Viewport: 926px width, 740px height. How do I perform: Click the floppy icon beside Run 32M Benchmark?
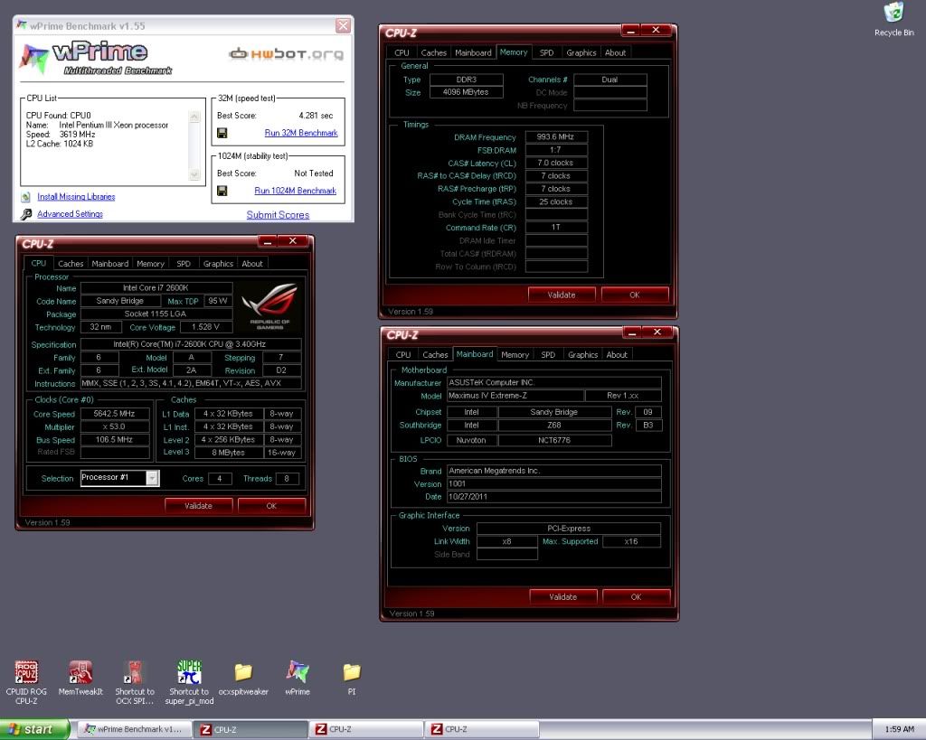click(x=222, y=133)
